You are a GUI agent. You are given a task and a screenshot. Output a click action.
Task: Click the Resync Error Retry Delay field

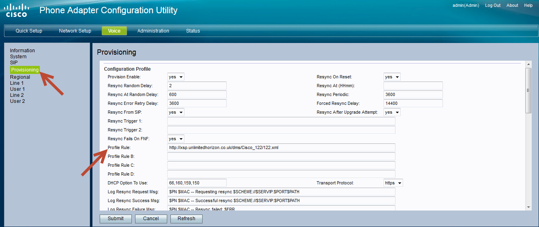197,103
